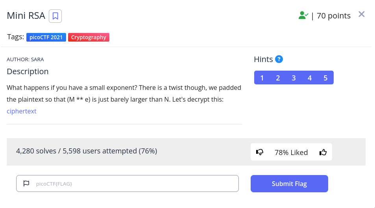Screen dimensions: 375x208
Task: Reveal hint number 2
Action: [278, 78]
